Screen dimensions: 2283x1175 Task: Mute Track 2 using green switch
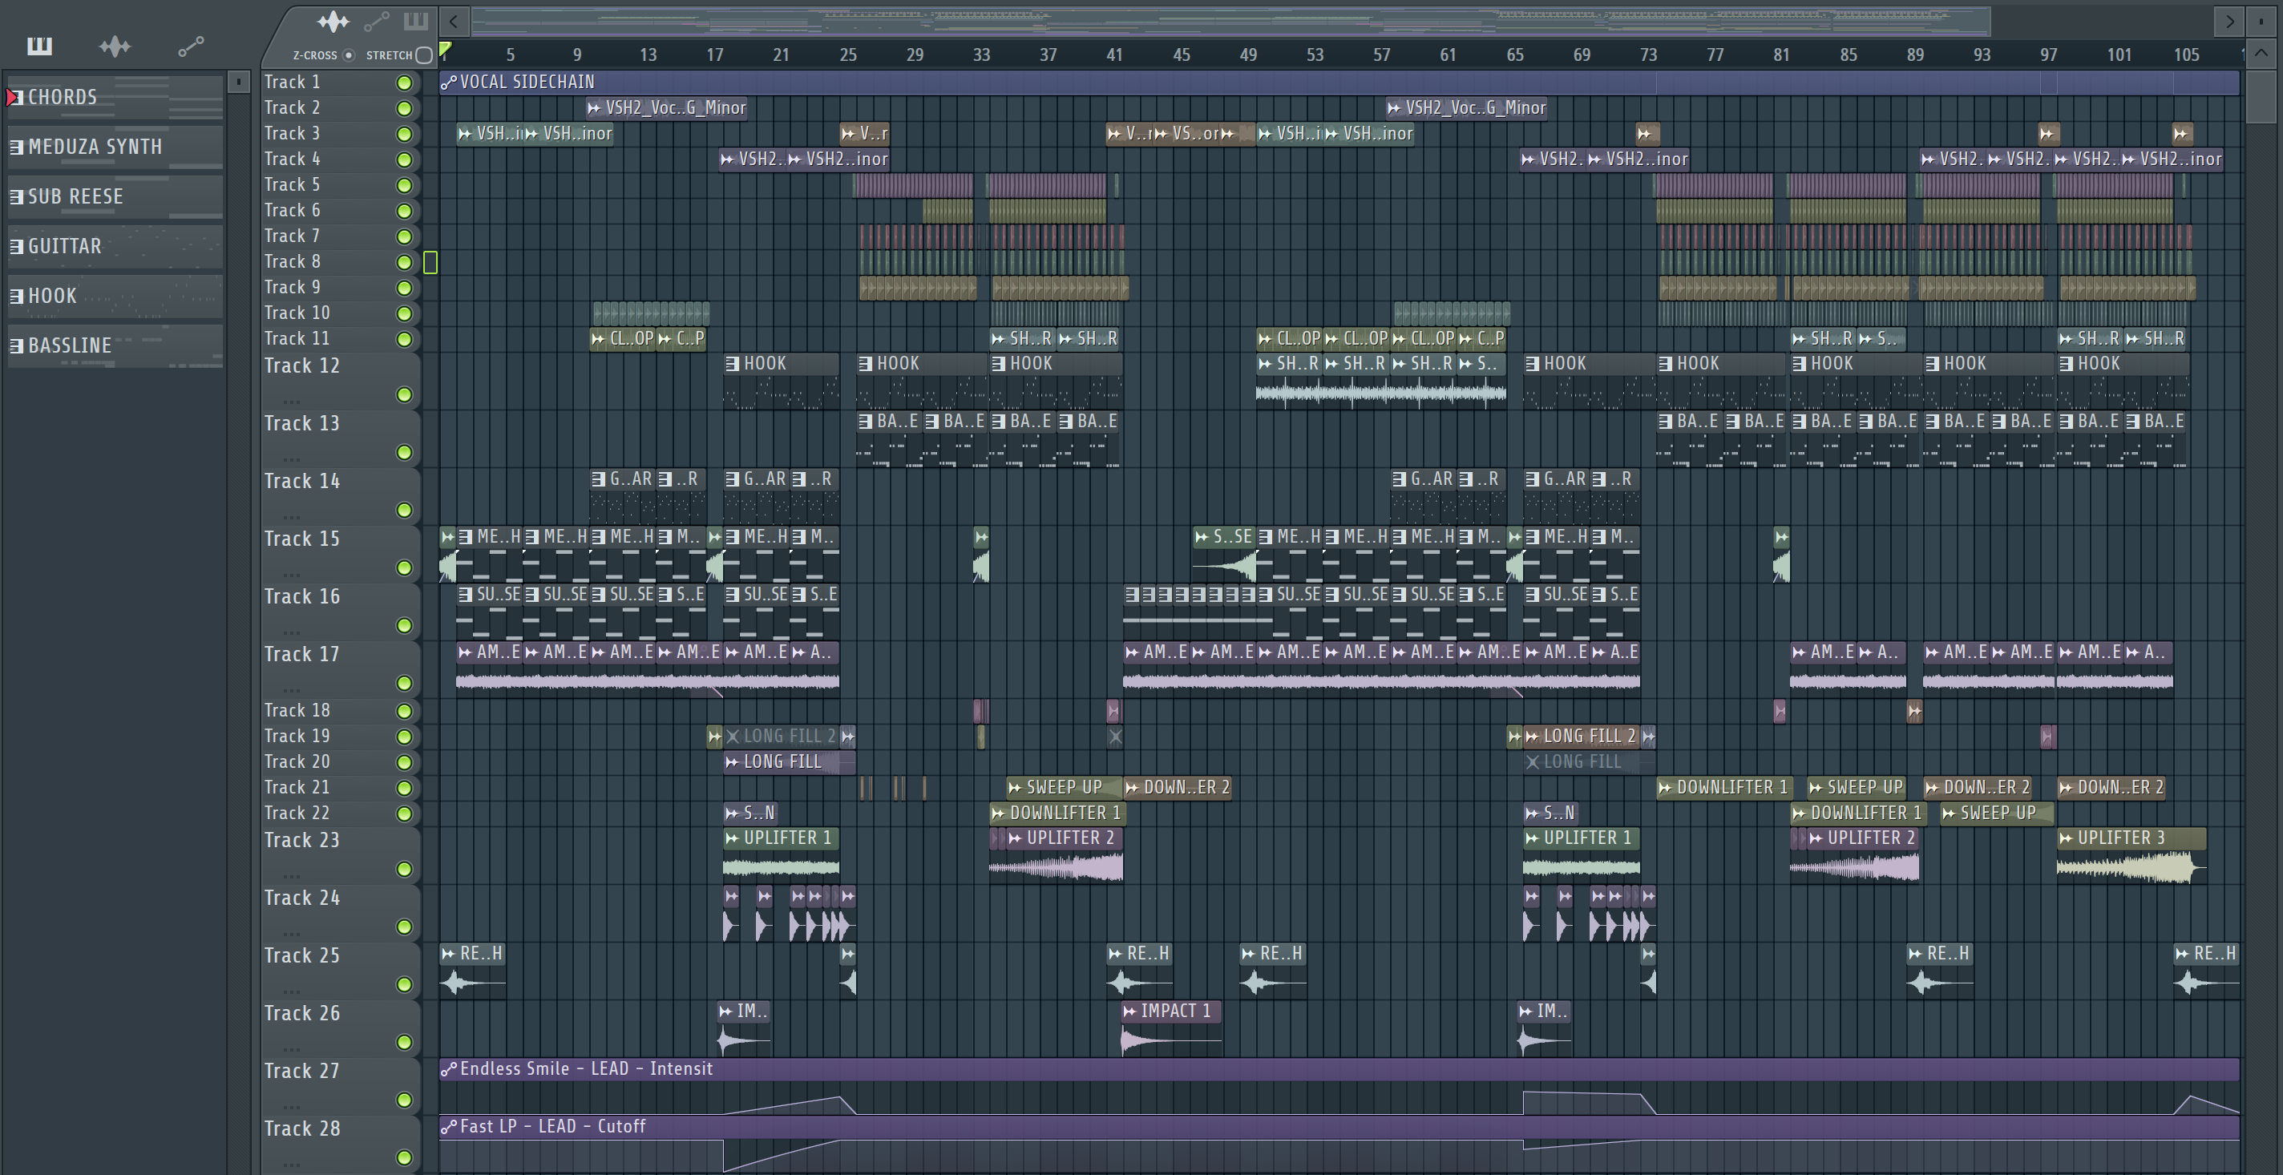(x=404, y=108)
